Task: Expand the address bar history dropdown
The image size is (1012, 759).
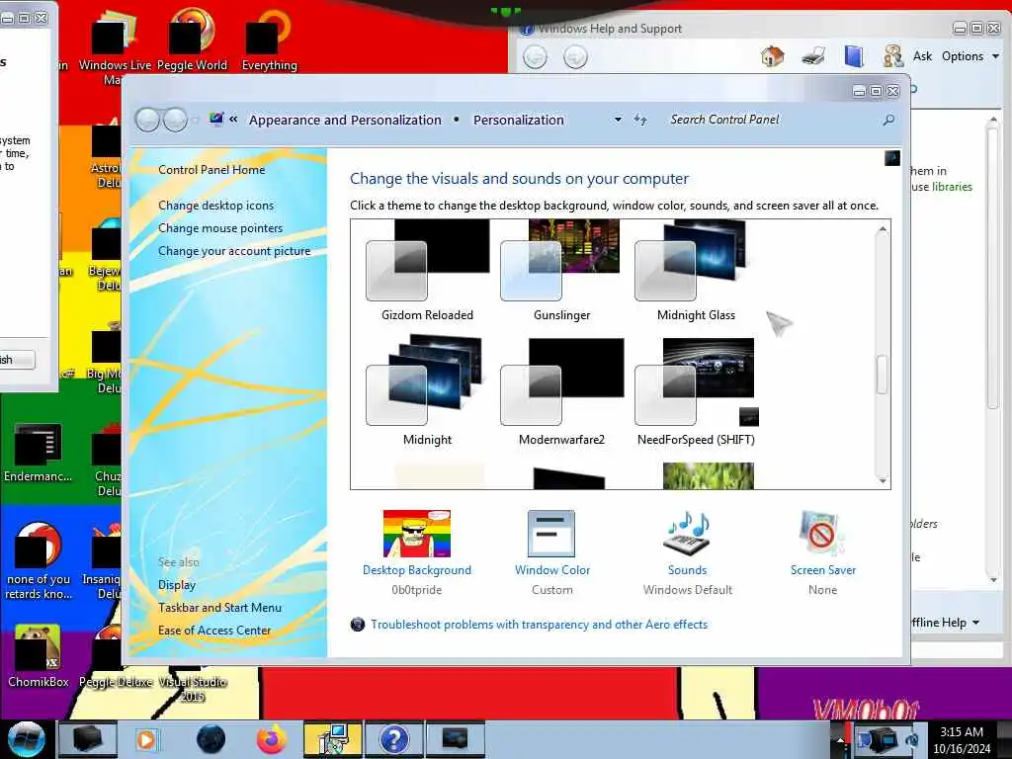Action: [x=618, y=120]
